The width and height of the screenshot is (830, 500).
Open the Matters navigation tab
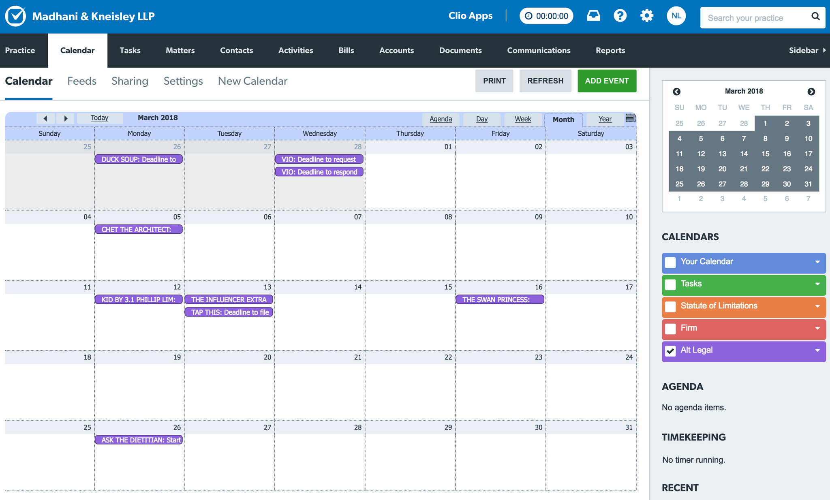tap(180, 50)
